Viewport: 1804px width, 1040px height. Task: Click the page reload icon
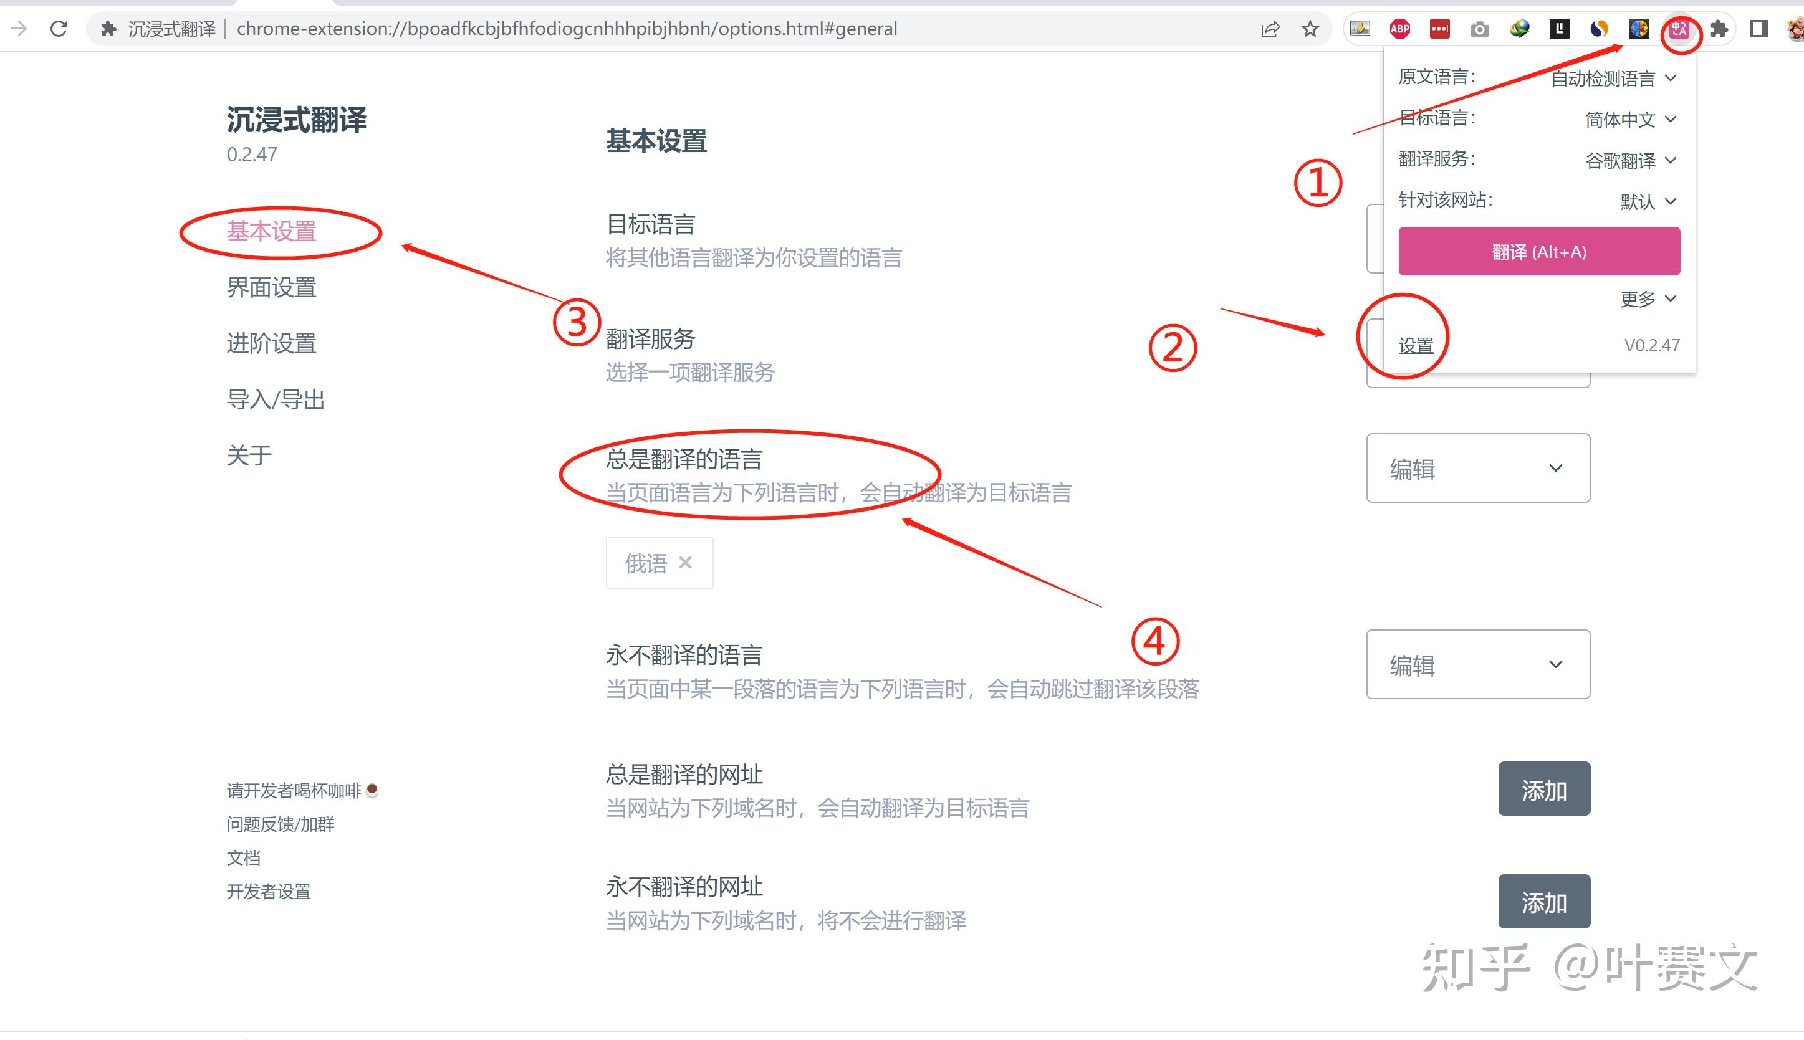pyautogui.click(x=59, y=29)
